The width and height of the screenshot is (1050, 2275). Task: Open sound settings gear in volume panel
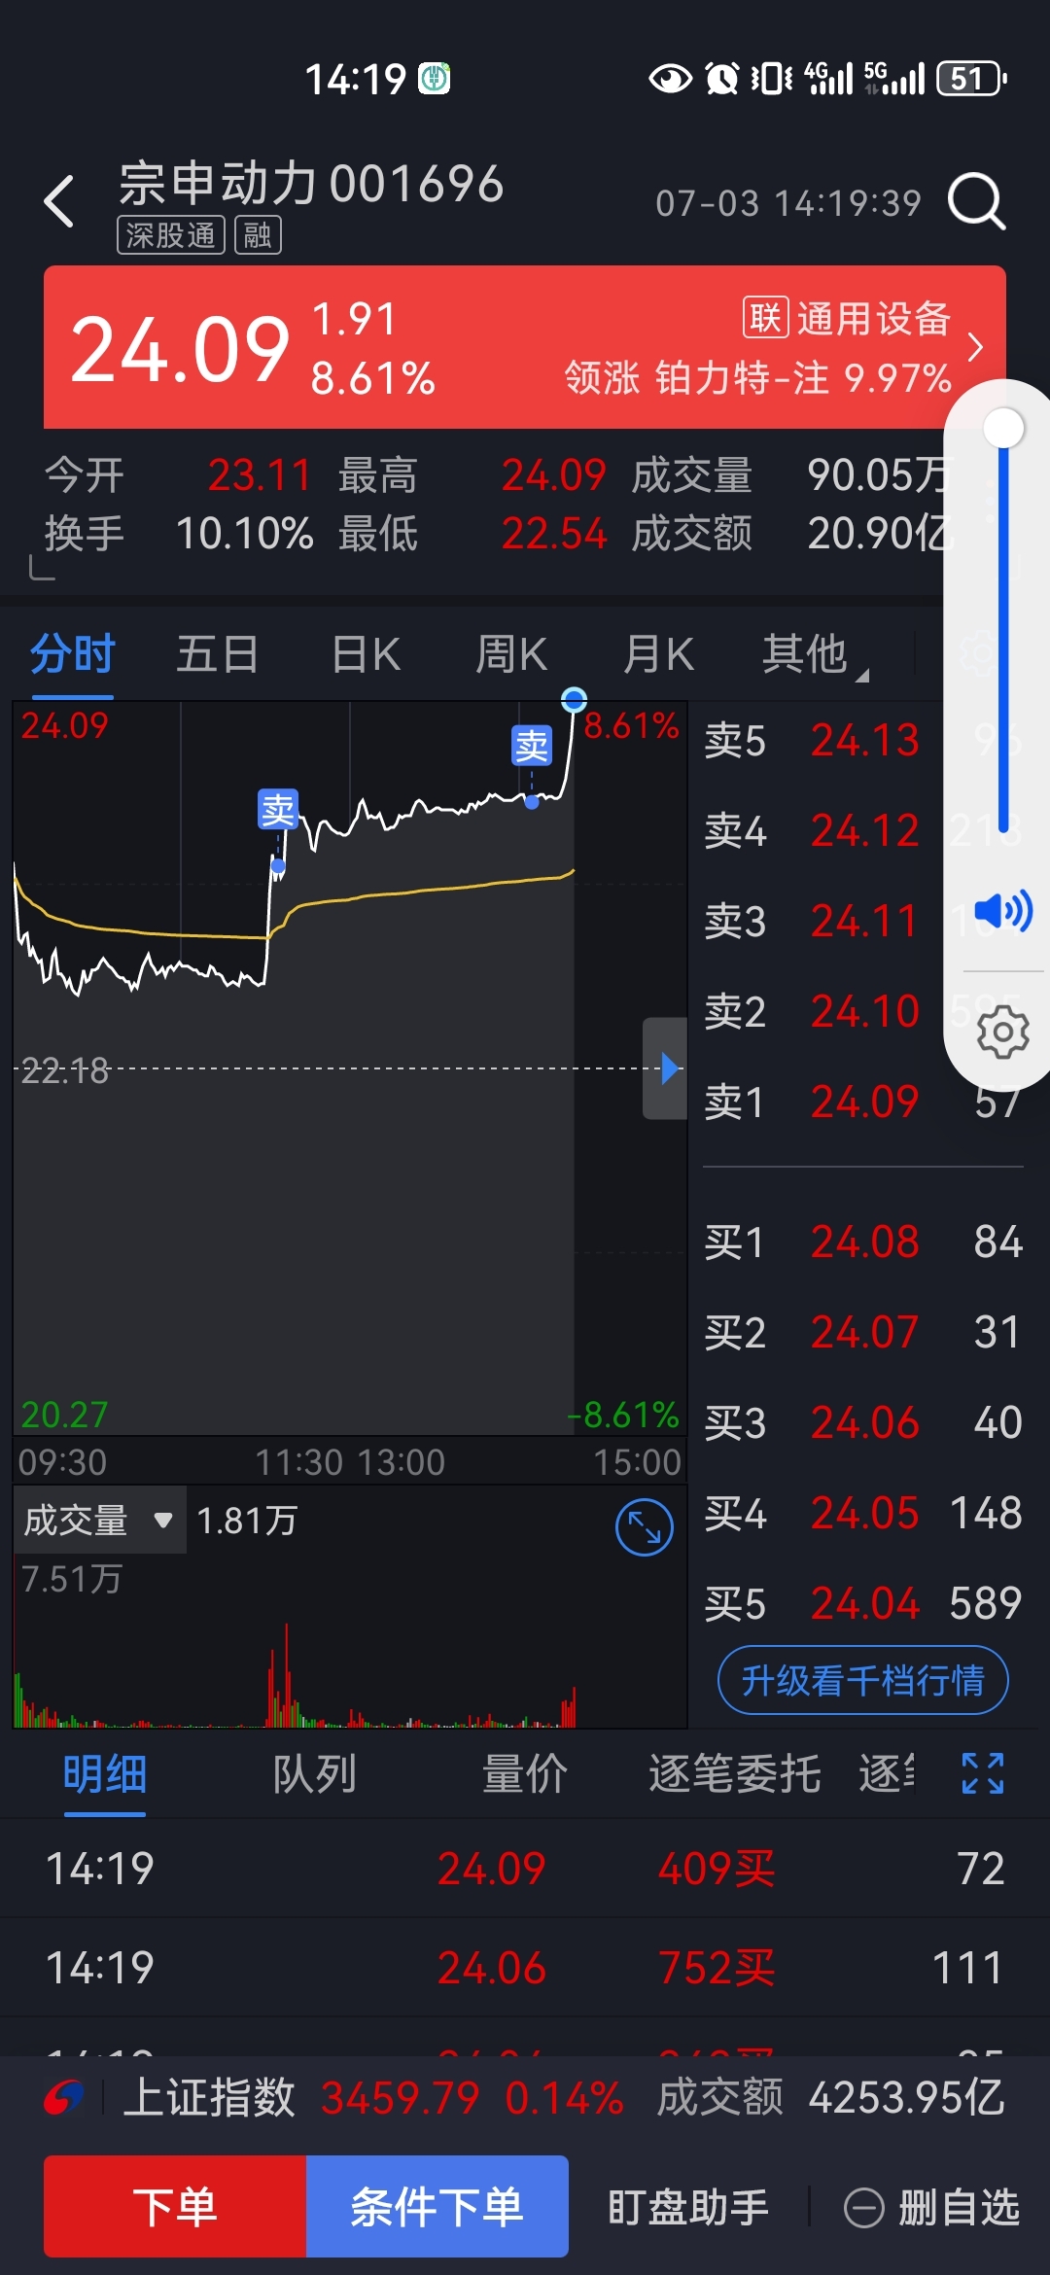[1003, 1032]
